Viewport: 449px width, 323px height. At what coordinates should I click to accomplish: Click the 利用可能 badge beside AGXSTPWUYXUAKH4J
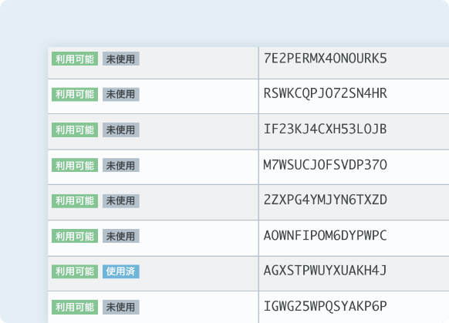(x=75, y=271)
